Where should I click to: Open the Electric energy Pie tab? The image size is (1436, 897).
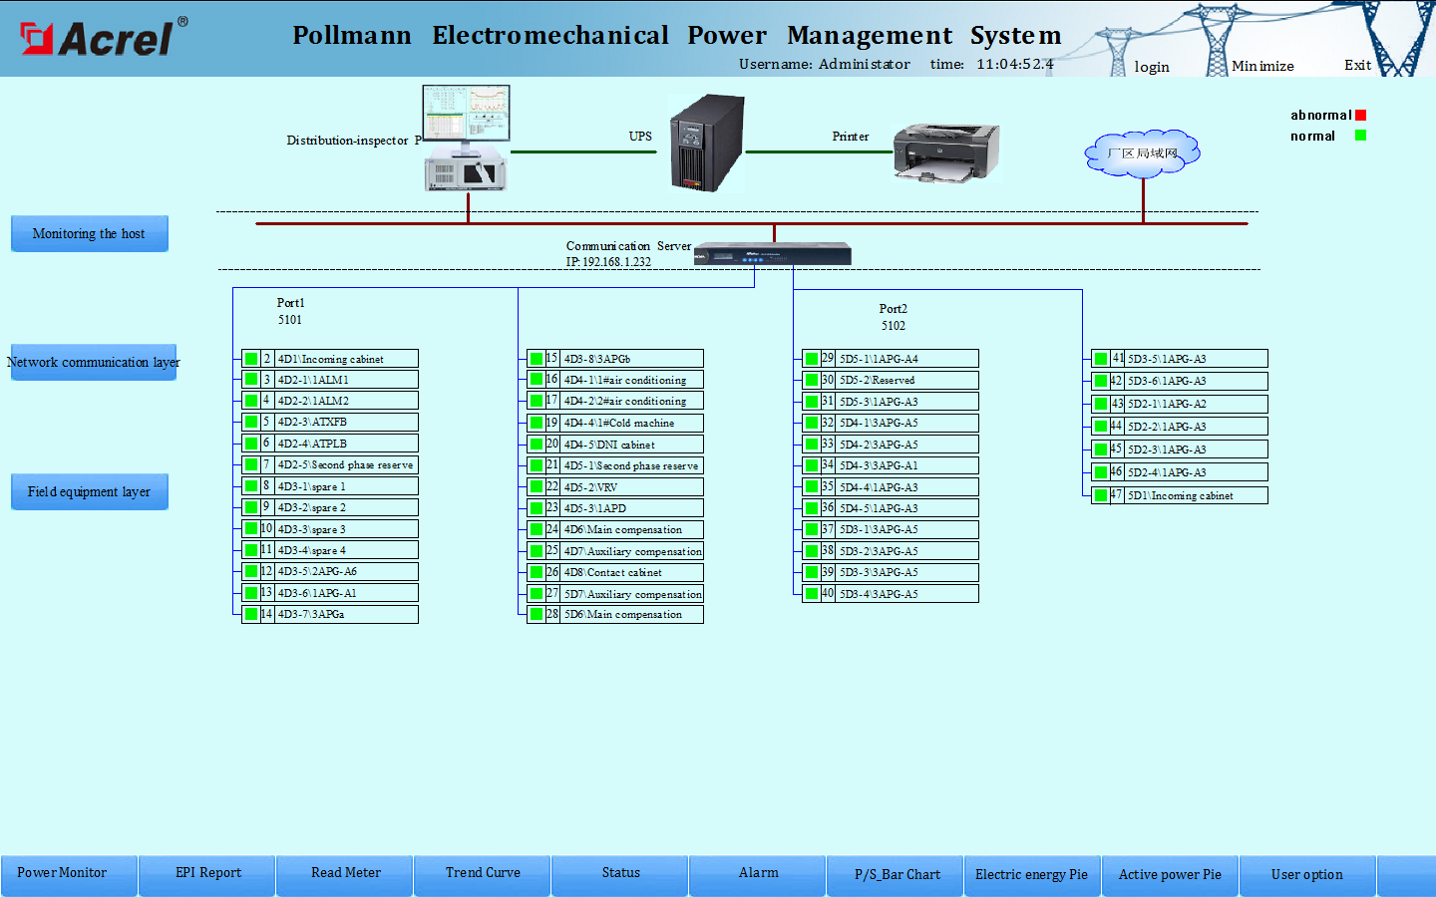tap(1031, 875)
